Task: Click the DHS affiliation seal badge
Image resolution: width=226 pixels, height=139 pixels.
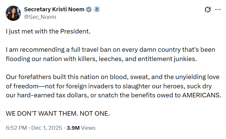Action: (x=97, y=9)
